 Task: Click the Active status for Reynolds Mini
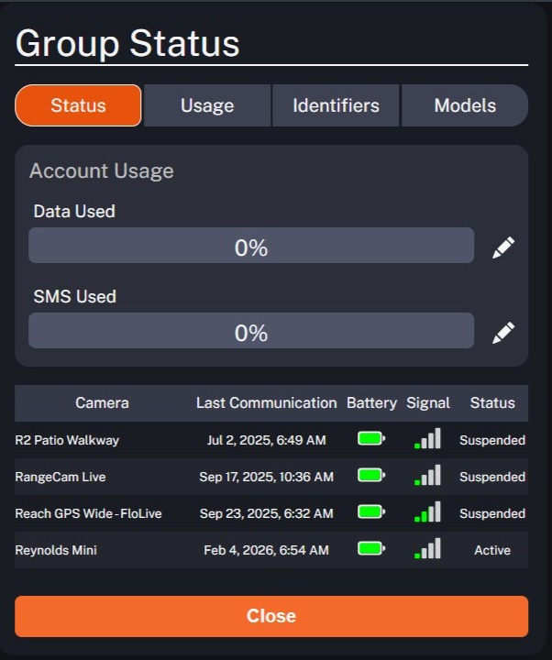(492, 550)
